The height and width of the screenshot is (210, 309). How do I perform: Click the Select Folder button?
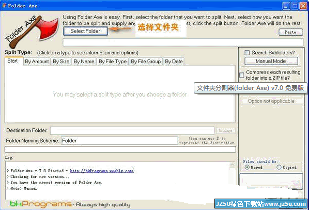[86, 31]
